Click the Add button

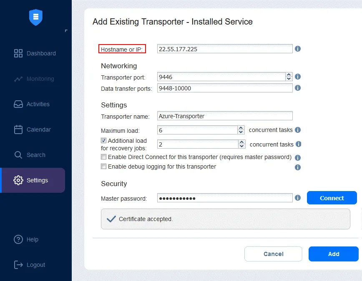333,254
